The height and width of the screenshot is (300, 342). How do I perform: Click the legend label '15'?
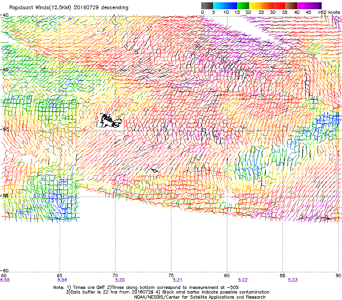(237, 12)
